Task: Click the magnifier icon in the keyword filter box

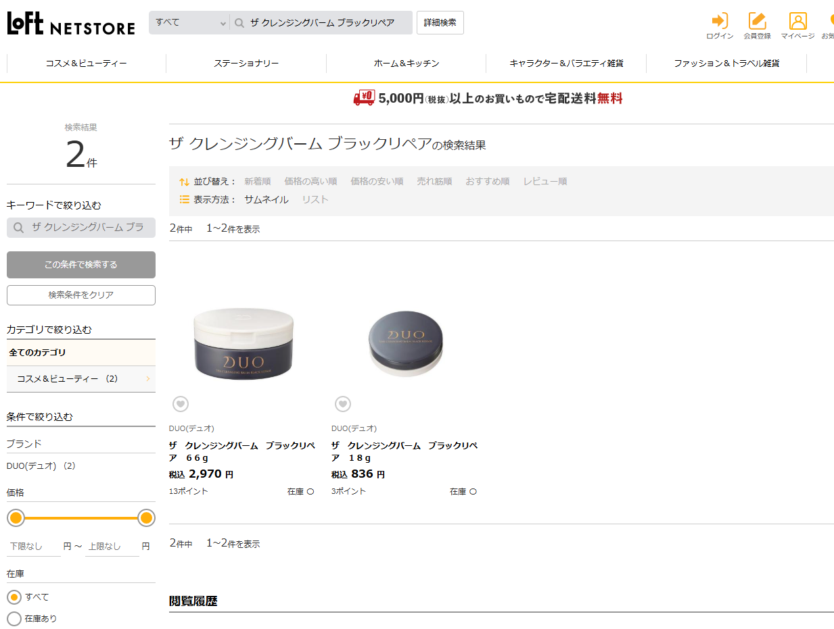Action: (x=19, y=228)
